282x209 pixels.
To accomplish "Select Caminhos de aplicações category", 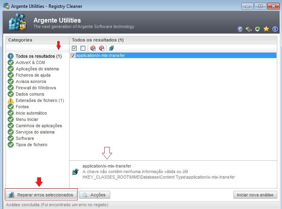I will click(x=39, y=126).
